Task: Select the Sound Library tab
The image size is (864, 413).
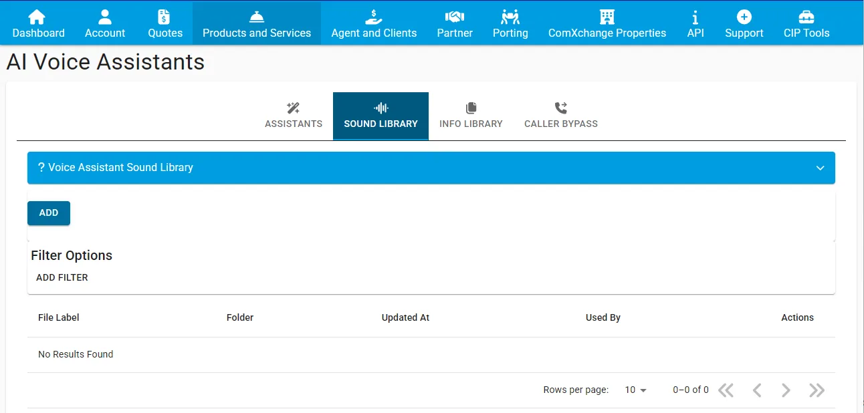Action: pyautogui.click(x=381, y=116)
